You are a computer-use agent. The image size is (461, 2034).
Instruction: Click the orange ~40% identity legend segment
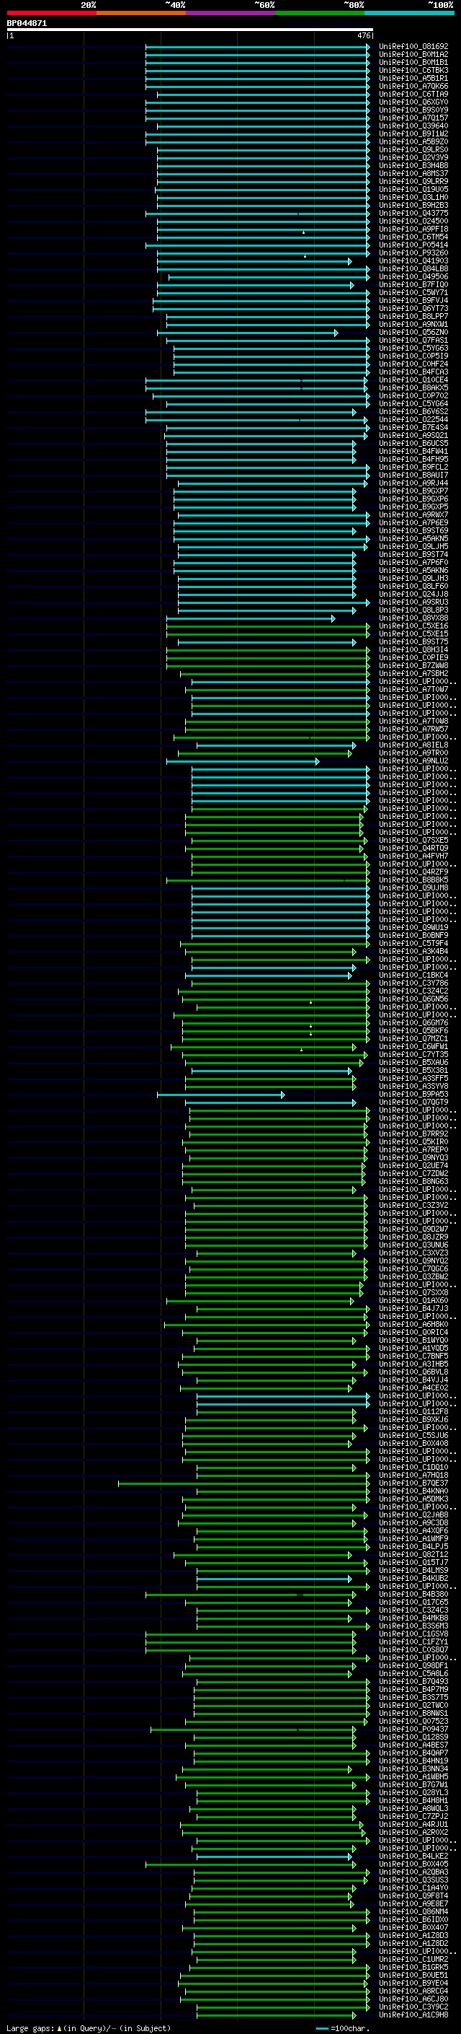tap(141, 13)
